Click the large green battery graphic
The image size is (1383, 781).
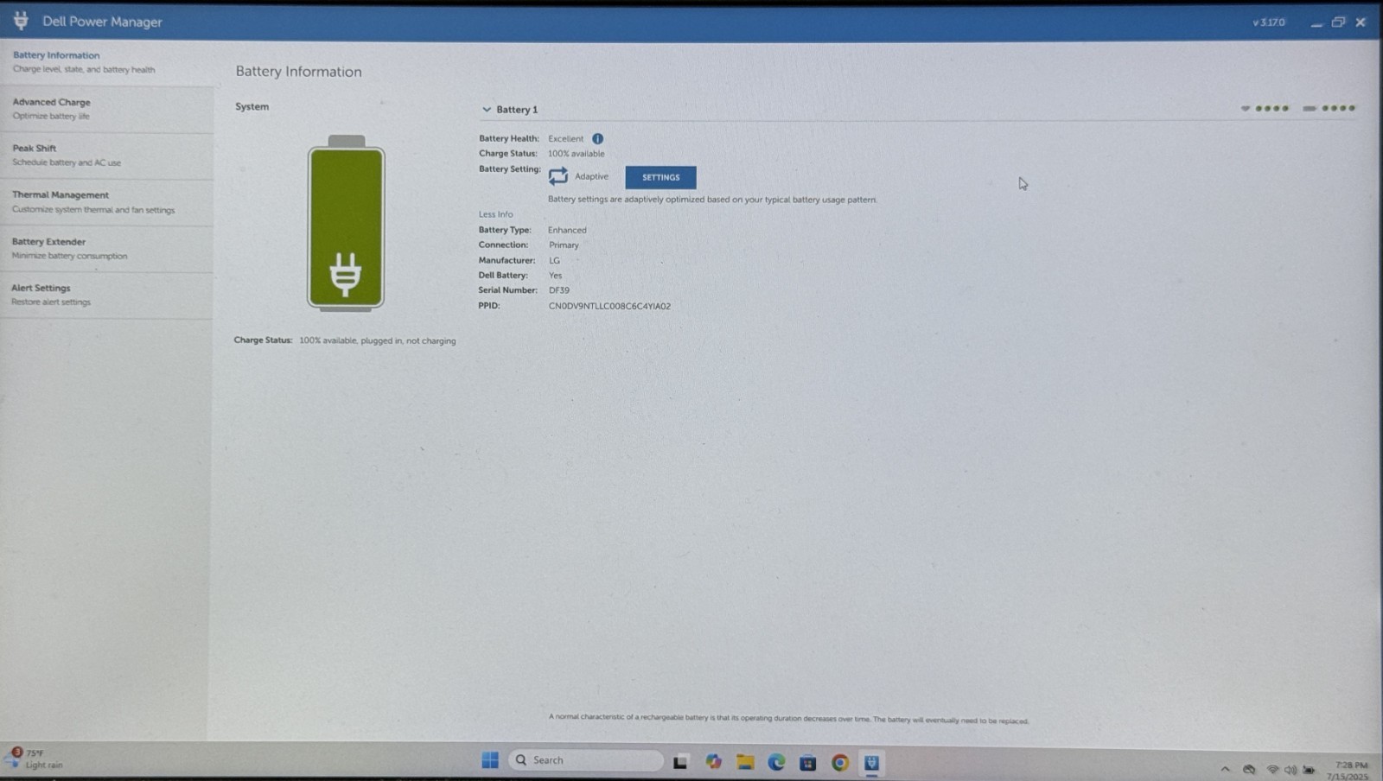tap(346, 222)
